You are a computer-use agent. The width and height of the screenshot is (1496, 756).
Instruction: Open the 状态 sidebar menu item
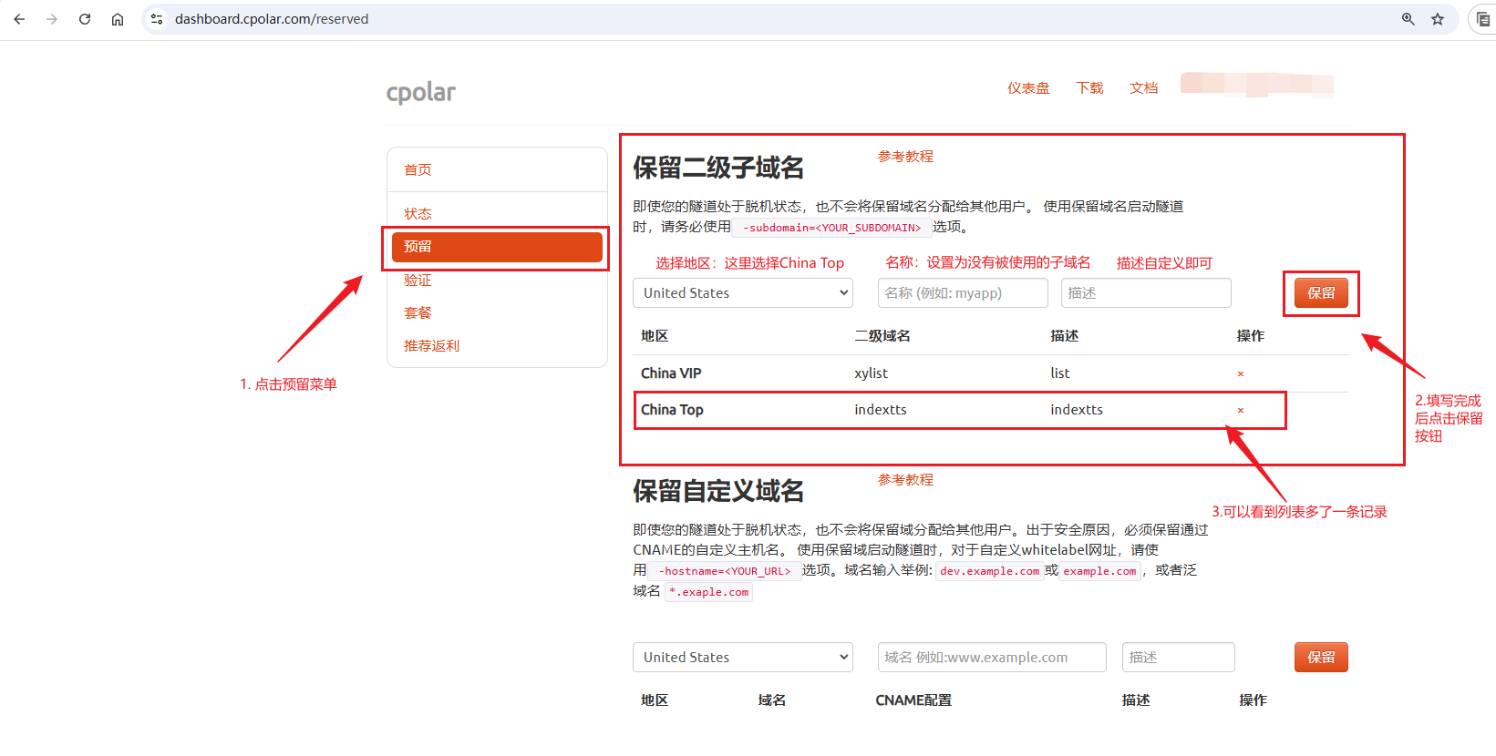click(418, 213)
